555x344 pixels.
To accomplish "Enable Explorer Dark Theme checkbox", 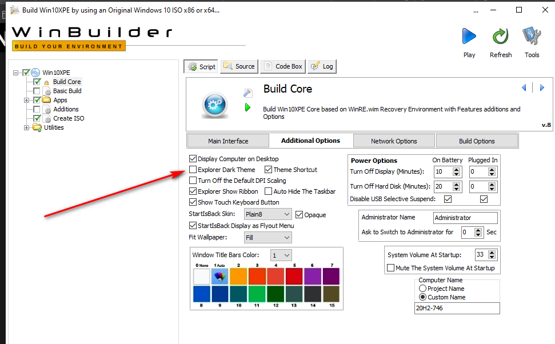I will coord(193,170).
